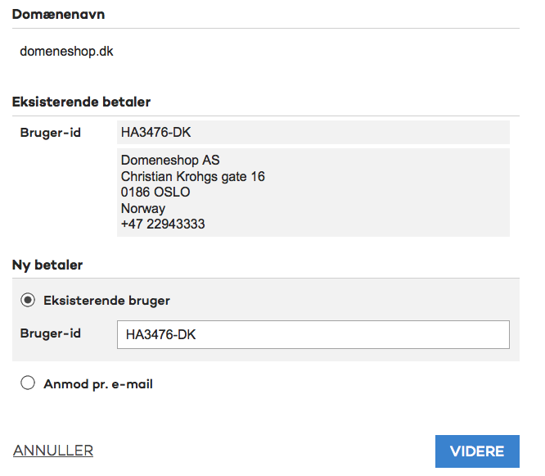545x476 pixels.
Task: Click the Bruger-id input under Ny betaler
Action: tap(313, 334)
